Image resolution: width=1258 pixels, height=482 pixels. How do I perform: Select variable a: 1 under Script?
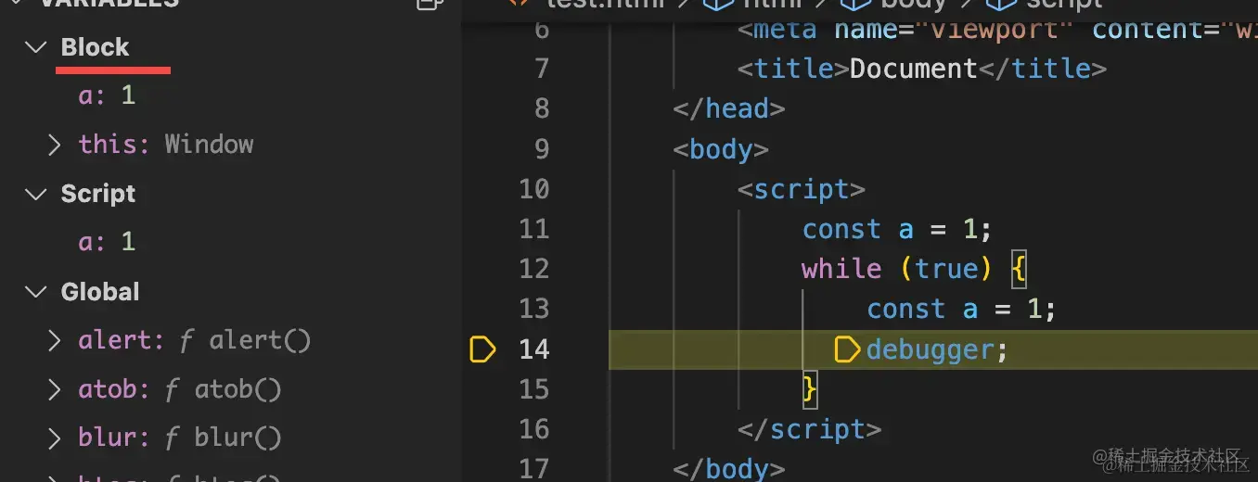(107, 242)
